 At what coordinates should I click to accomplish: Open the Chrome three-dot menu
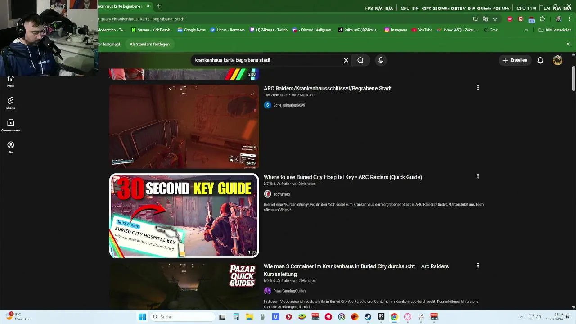[x=568, y=19]
